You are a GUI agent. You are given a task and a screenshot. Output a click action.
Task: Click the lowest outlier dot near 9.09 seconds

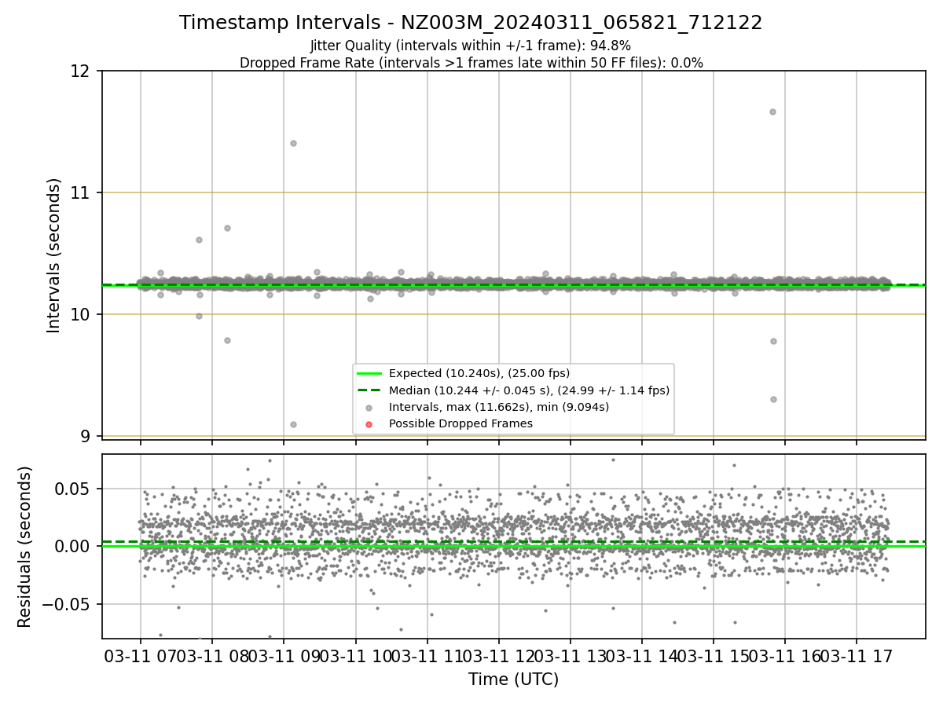coord(293,424)
